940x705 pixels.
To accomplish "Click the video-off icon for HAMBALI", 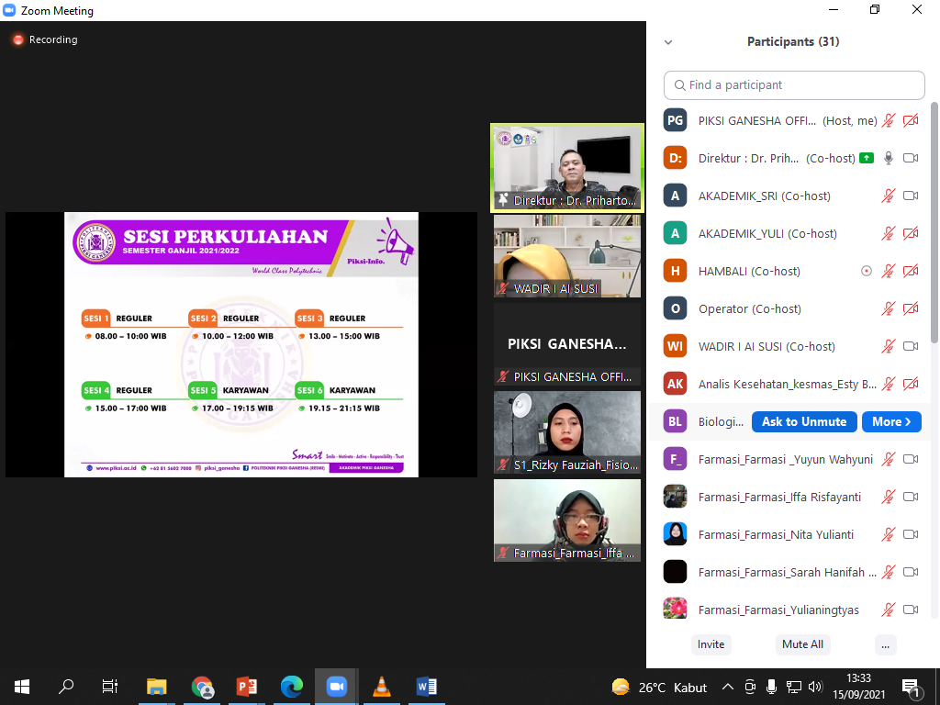I will pos(911,271).
